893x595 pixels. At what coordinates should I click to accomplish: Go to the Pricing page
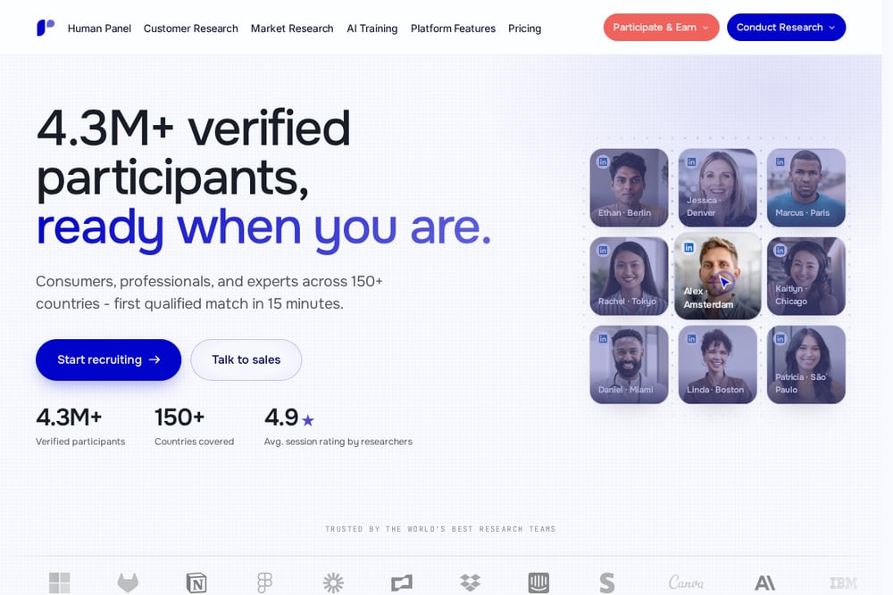(x=524, y=29)
